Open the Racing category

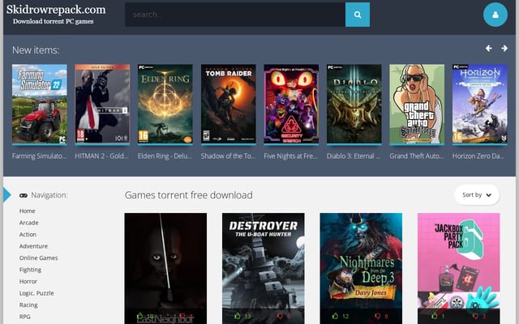(x=28, y=305)
